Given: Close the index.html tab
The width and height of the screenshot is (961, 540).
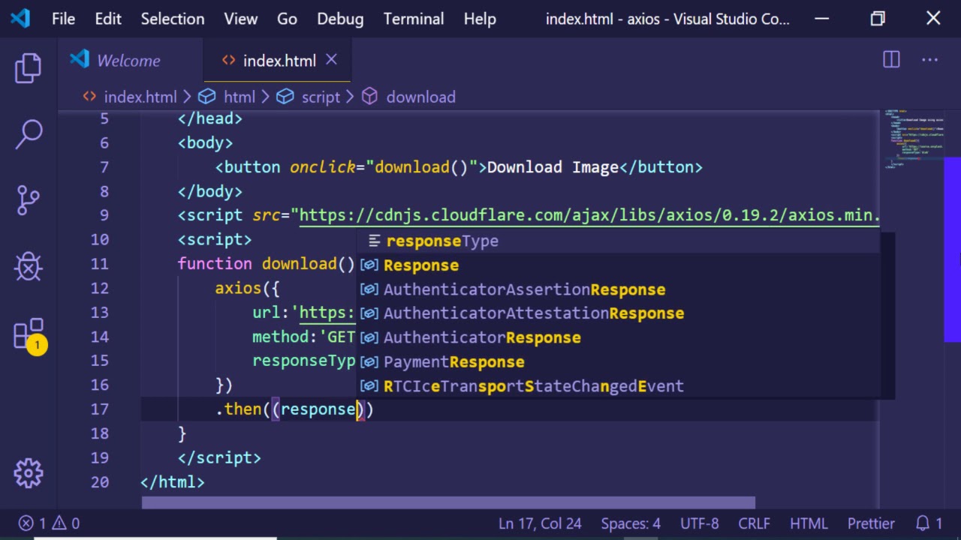Looking at the screenshot, I should pos(331,60).
